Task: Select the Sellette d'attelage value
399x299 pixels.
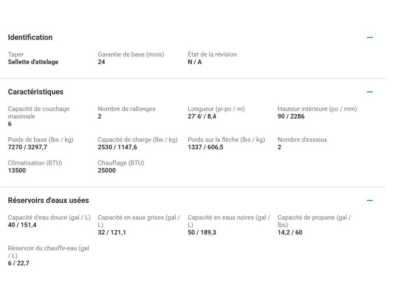Action: tap(33, 62)
